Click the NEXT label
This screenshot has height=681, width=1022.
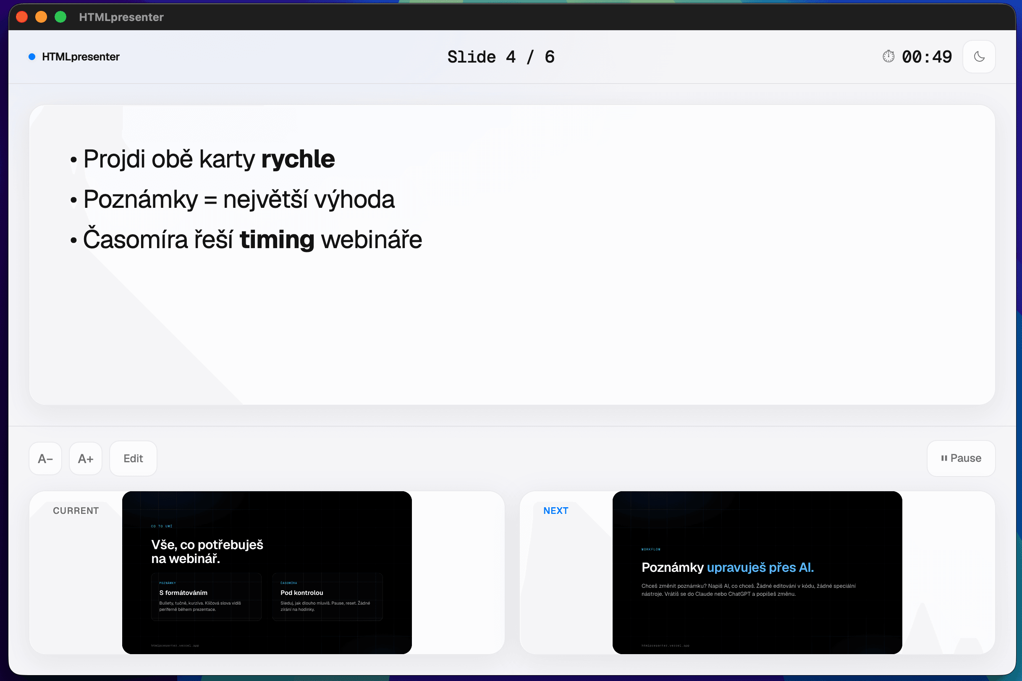click(x=556, y=511)
